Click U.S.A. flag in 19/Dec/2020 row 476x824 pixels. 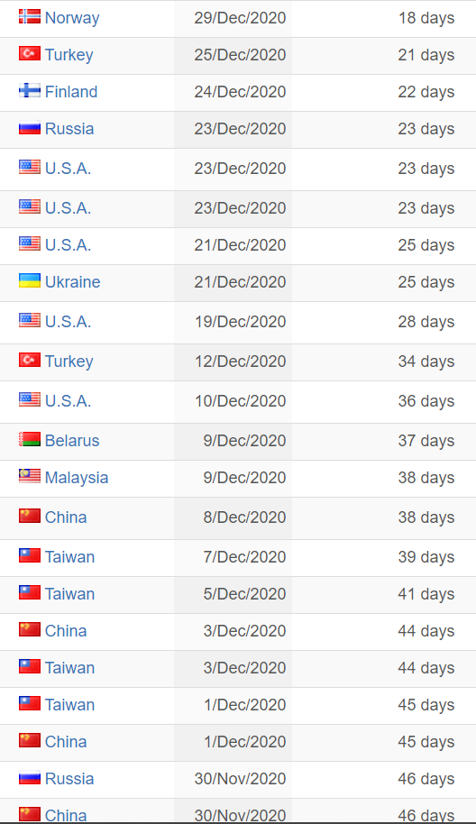(30, 320)
